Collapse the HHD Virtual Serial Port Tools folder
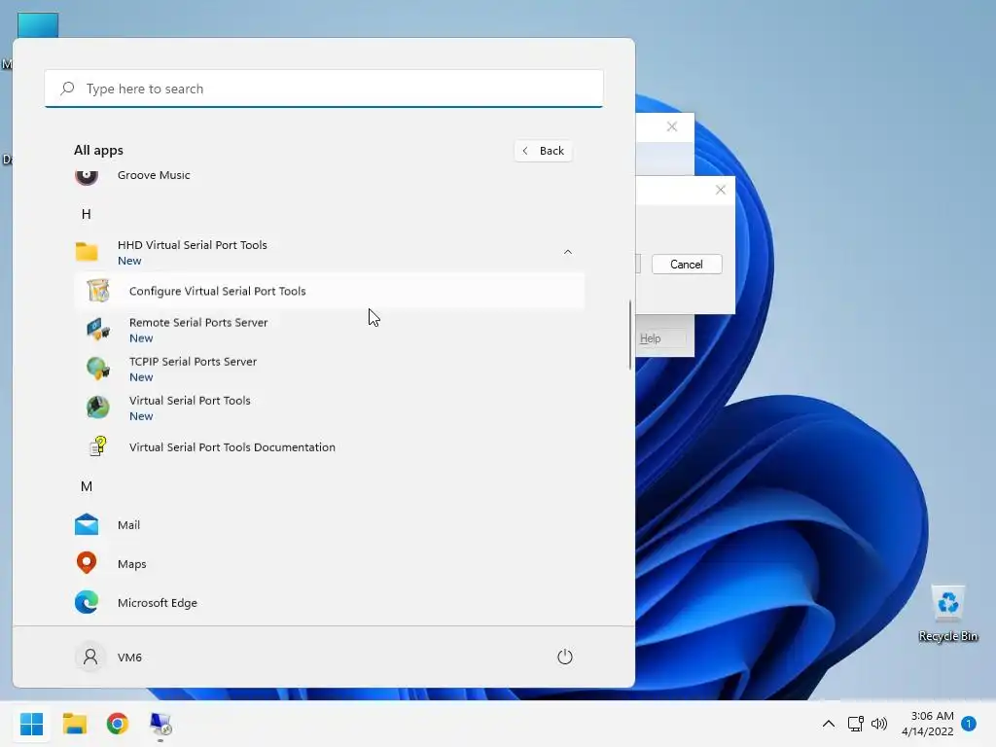 pos(568,252)
